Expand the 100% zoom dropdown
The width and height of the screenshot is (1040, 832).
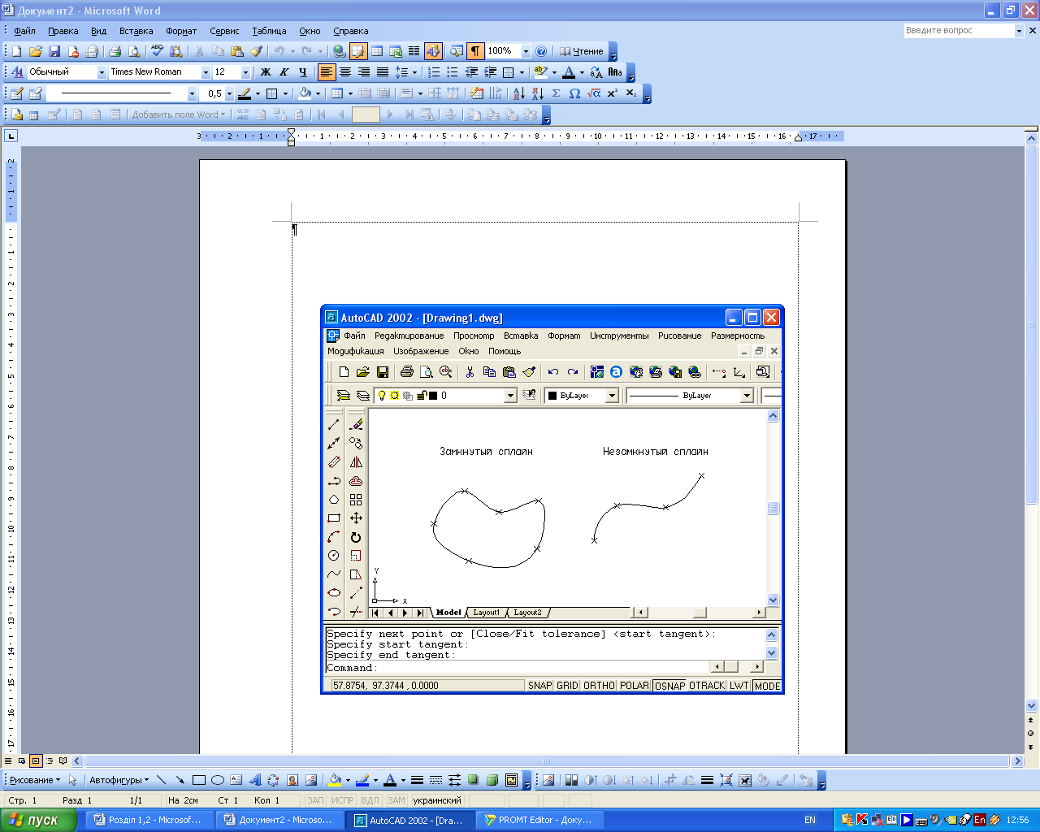click(526, 51)
